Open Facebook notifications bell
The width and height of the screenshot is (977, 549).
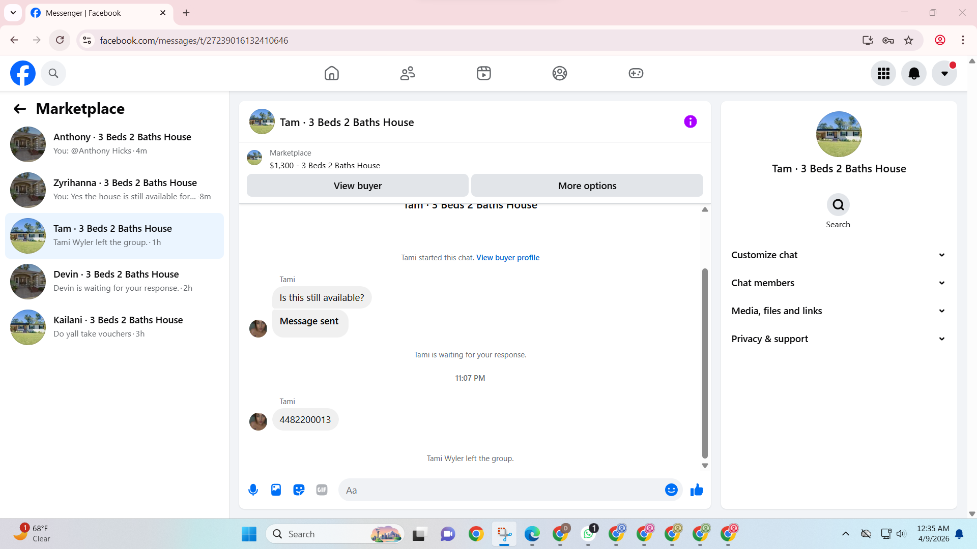(914, 74)
